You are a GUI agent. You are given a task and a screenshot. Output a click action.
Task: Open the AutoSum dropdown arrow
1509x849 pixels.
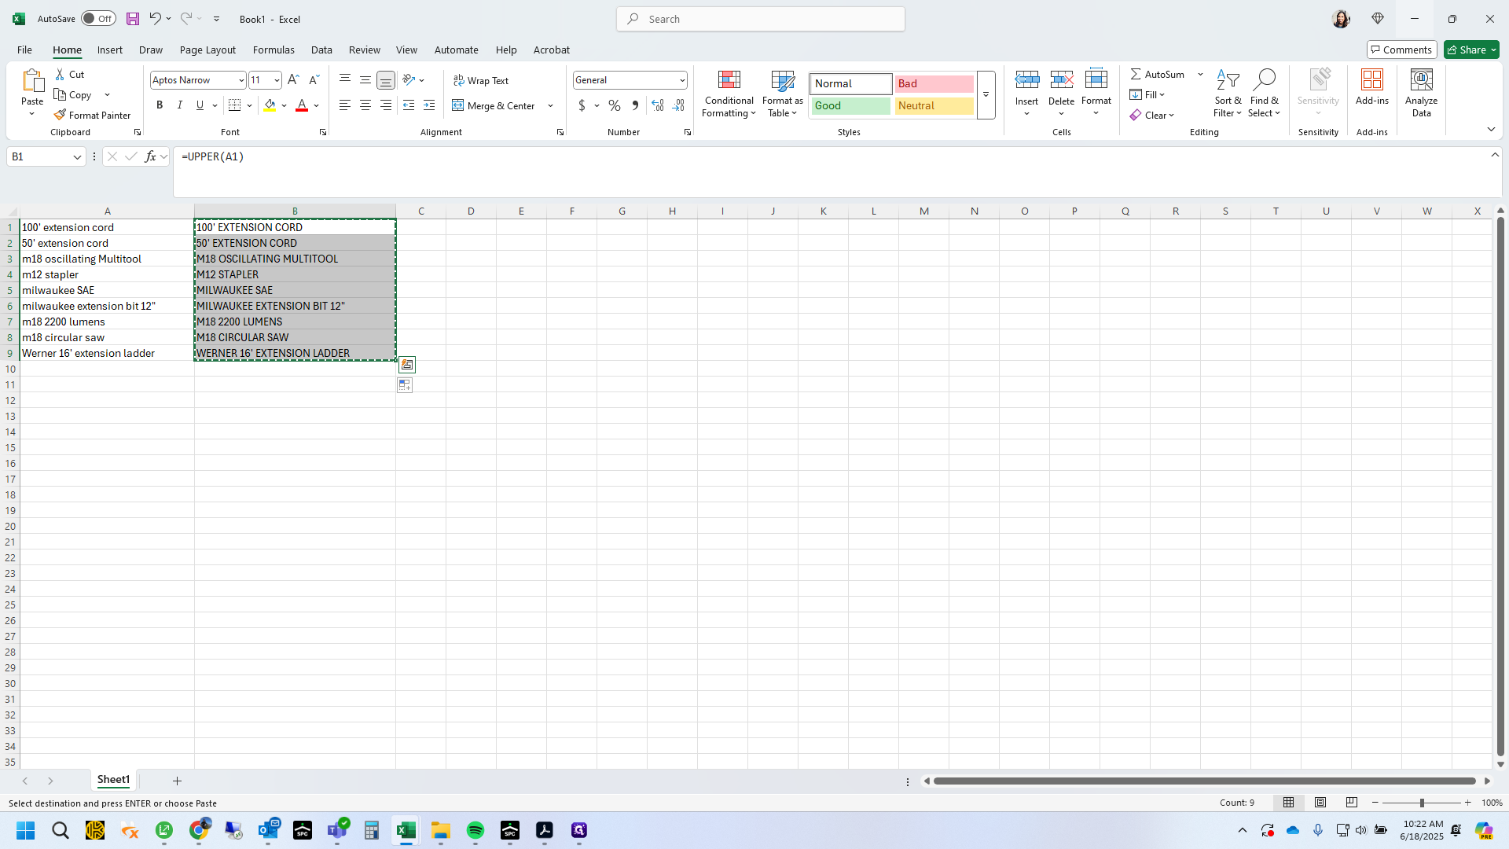coord(1200,74)
